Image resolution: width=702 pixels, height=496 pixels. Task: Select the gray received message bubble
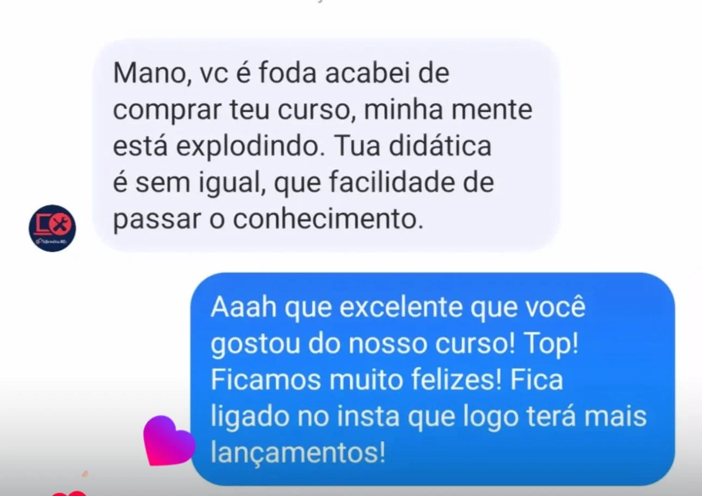click(x=327, y=145)
